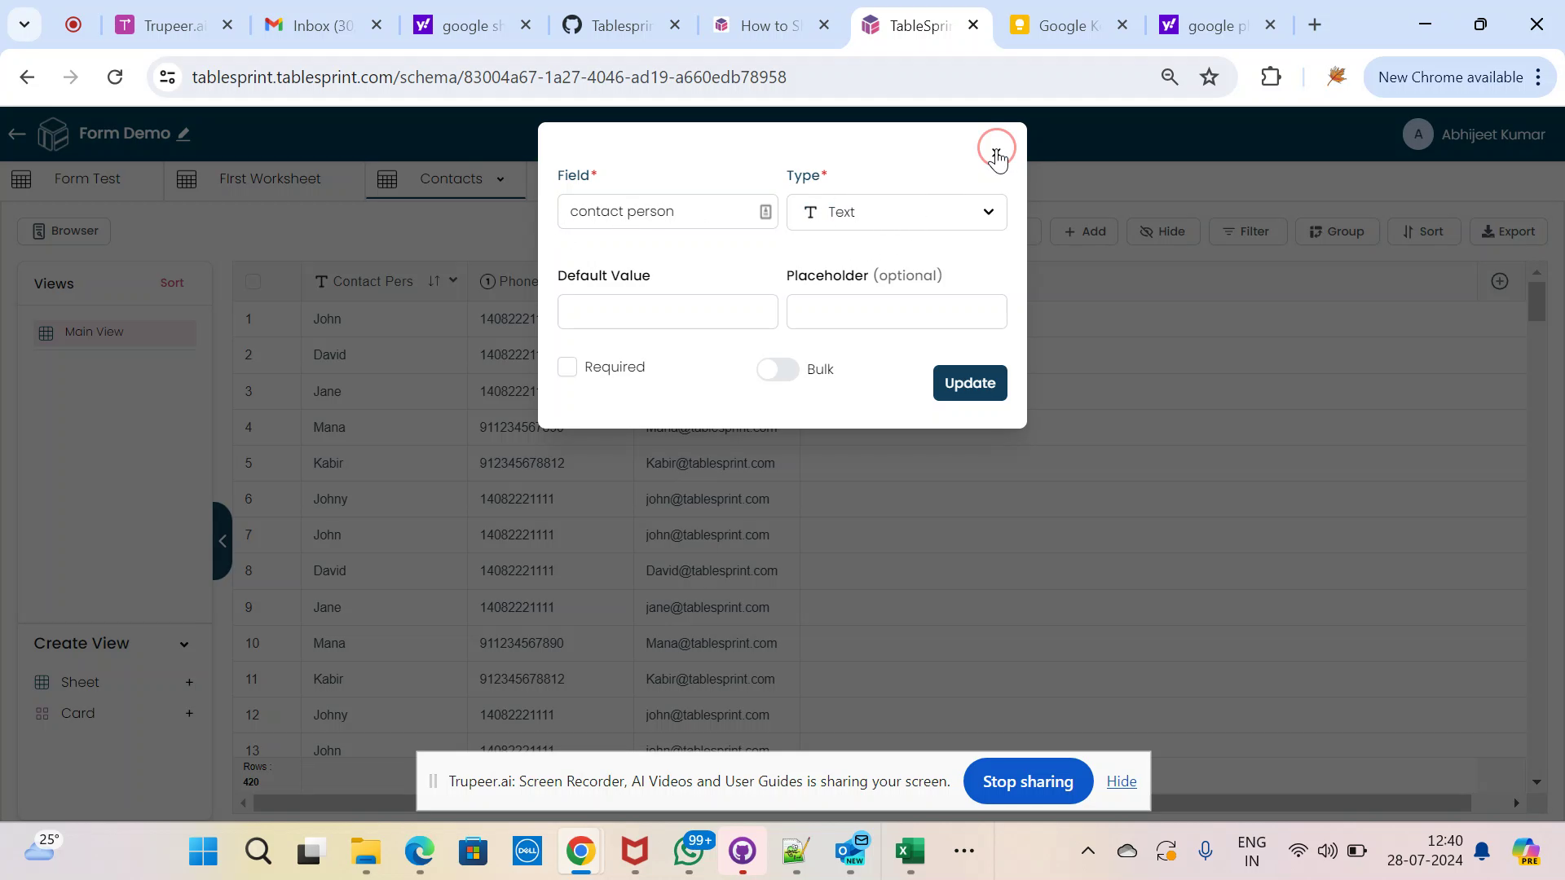Viewport: 1565px width, 880px height.
Task: Click the Outlook icon in taskbar
Action: [x=854, y=852]
